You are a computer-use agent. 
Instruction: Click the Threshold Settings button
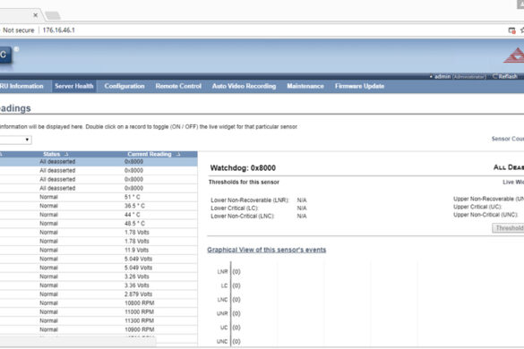[x=508, y=228]
